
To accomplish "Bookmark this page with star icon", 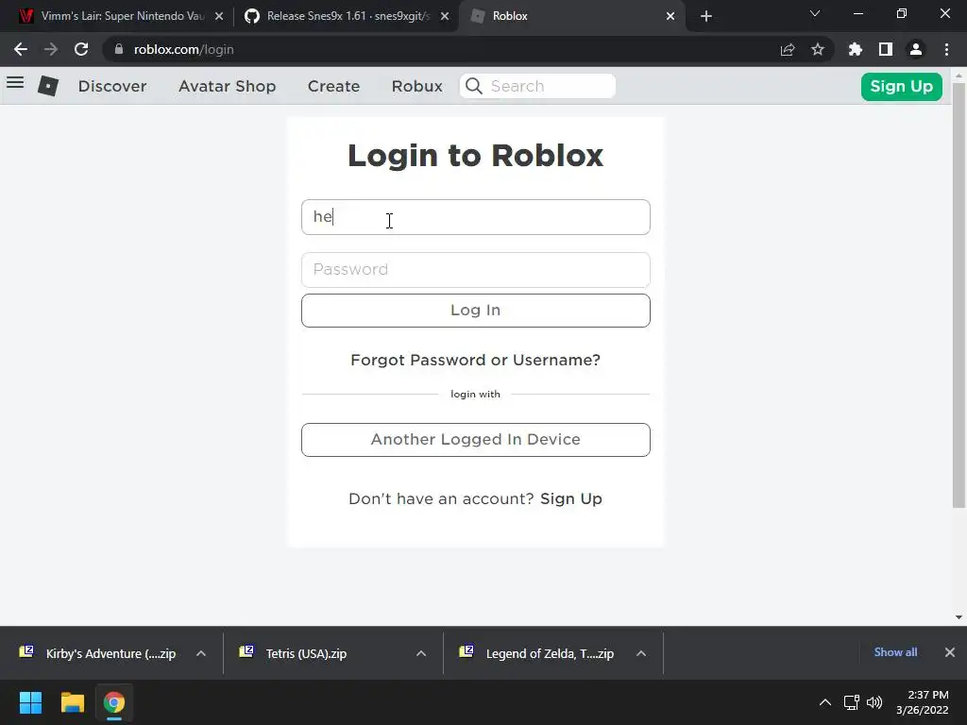I will tap(818, 49).
